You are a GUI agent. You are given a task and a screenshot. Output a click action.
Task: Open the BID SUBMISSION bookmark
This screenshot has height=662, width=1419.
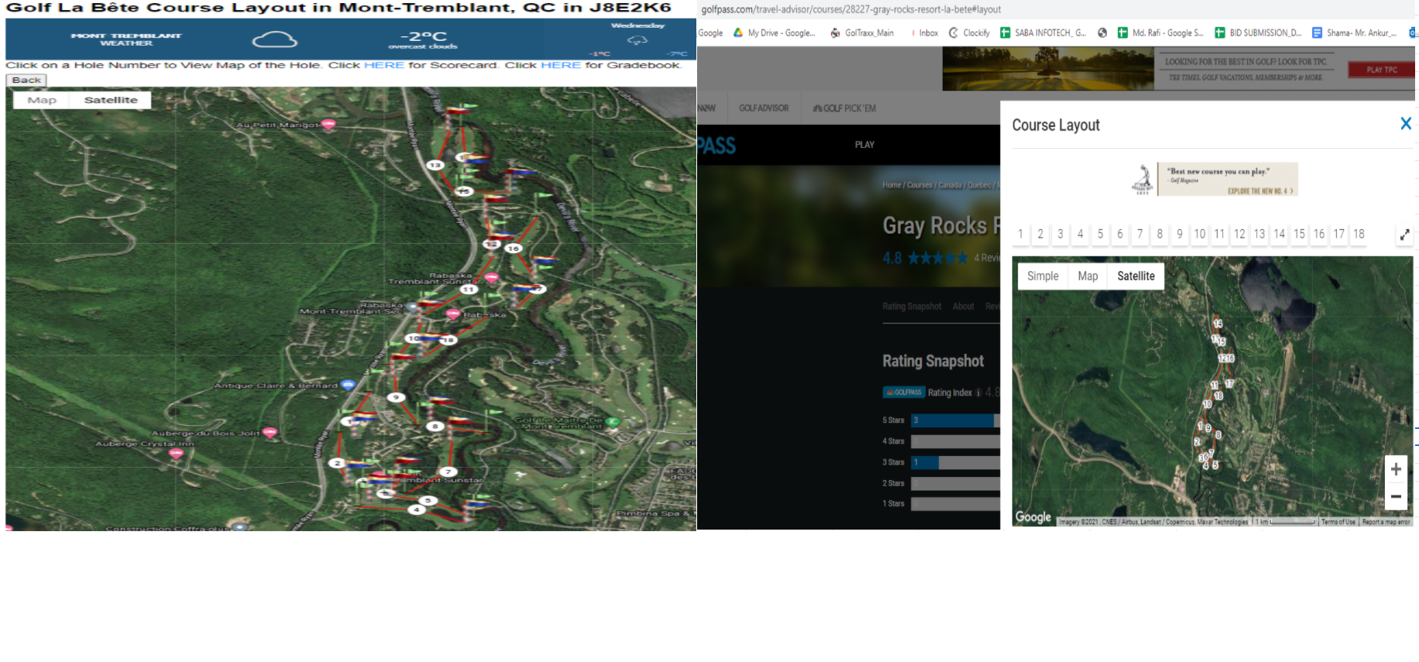1258,33
